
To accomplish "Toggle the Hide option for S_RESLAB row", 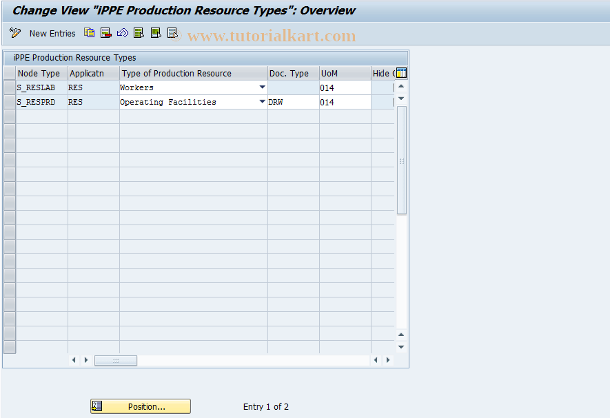I will (x=393, y=87).
